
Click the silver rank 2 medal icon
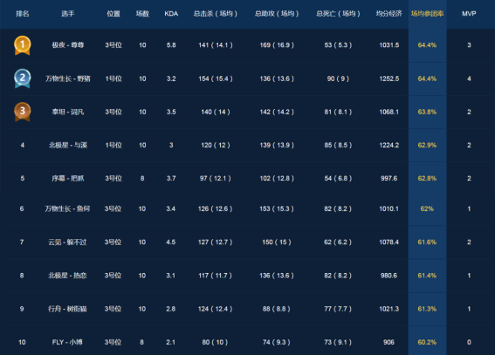(22, 79)
